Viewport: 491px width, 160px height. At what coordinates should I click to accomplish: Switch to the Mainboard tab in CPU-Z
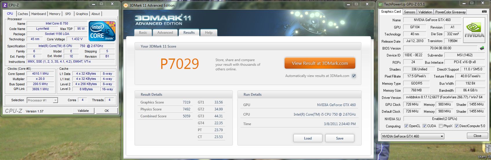(39, 14)
